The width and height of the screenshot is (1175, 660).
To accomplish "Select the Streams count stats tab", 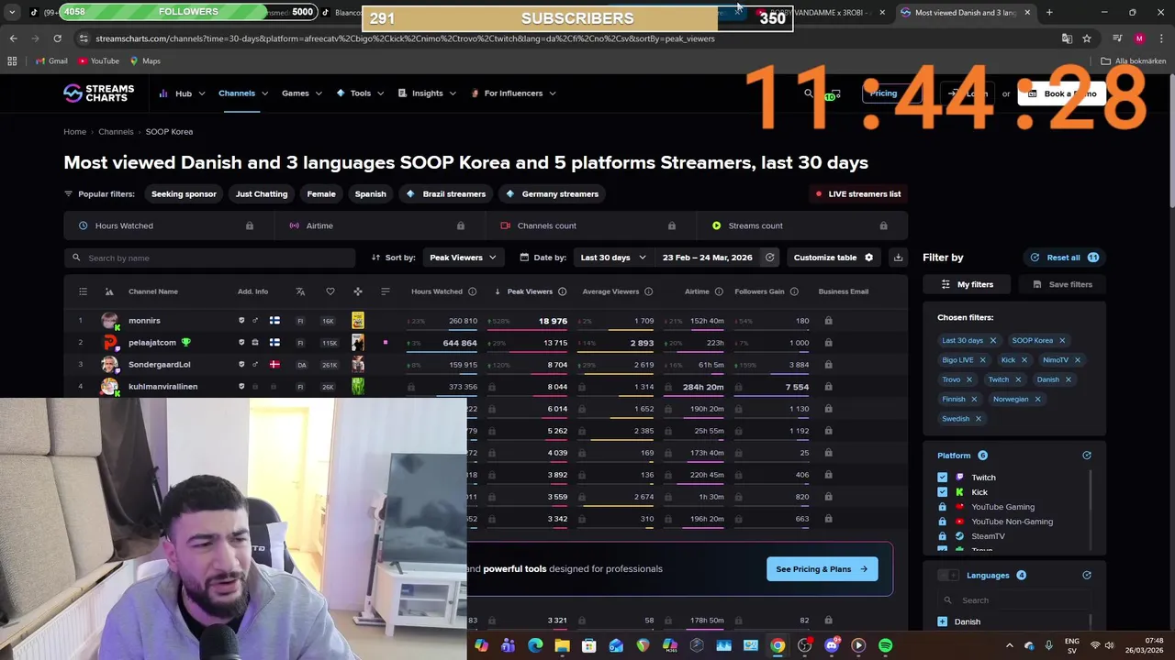I will pos(802,225).
